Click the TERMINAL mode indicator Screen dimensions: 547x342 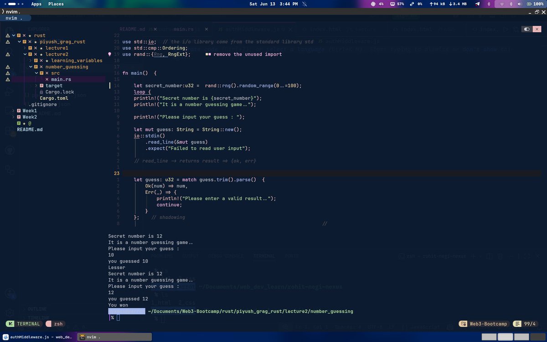[25, 324]
